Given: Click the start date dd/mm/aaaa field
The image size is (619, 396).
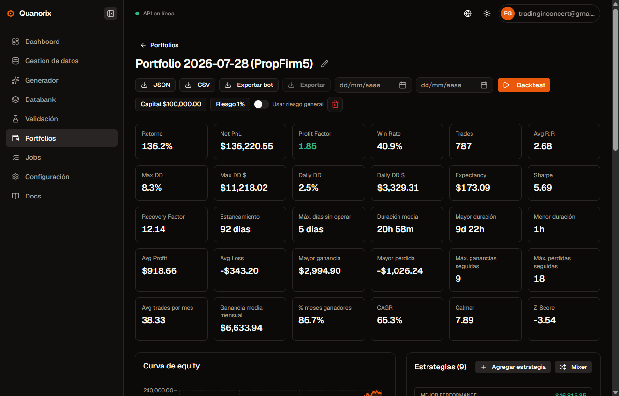Looking at the screenshot, I should [373, 85].
